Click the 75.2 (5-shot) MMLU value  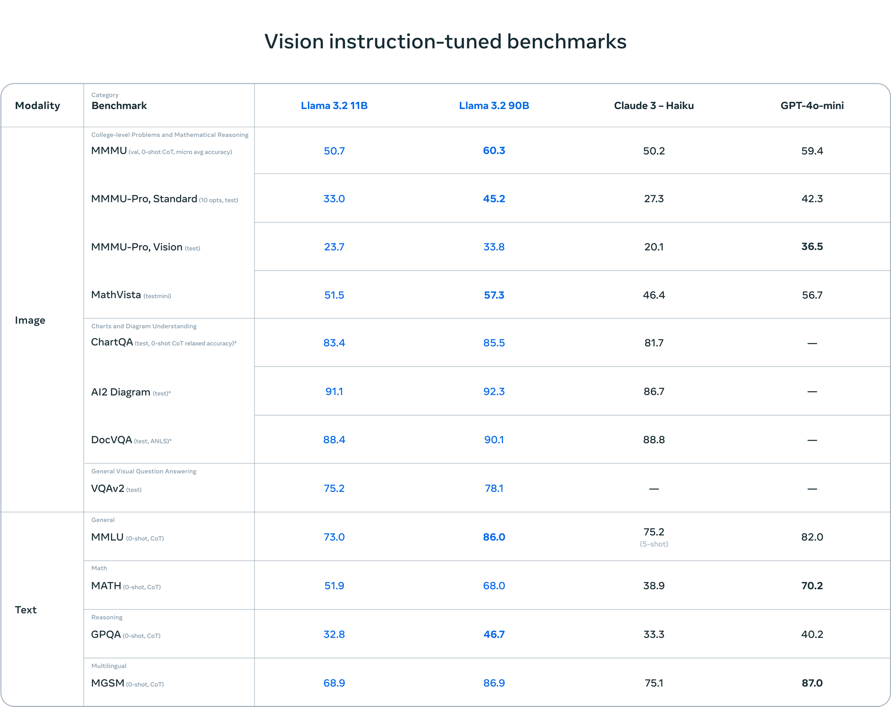[x=654, y=533]
